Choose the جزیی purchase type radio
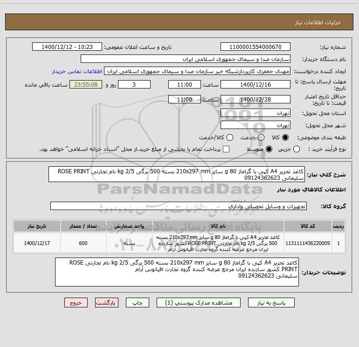Viewport: 359px width, 347px height. [x=296, y=149]
